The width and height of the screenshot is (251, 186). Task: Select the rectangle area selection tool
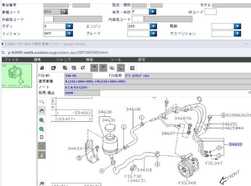pyautogui.click(x=42, y=101)
